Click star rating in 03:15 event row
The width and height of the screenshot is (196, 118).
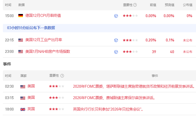click(x=57, y=98)
